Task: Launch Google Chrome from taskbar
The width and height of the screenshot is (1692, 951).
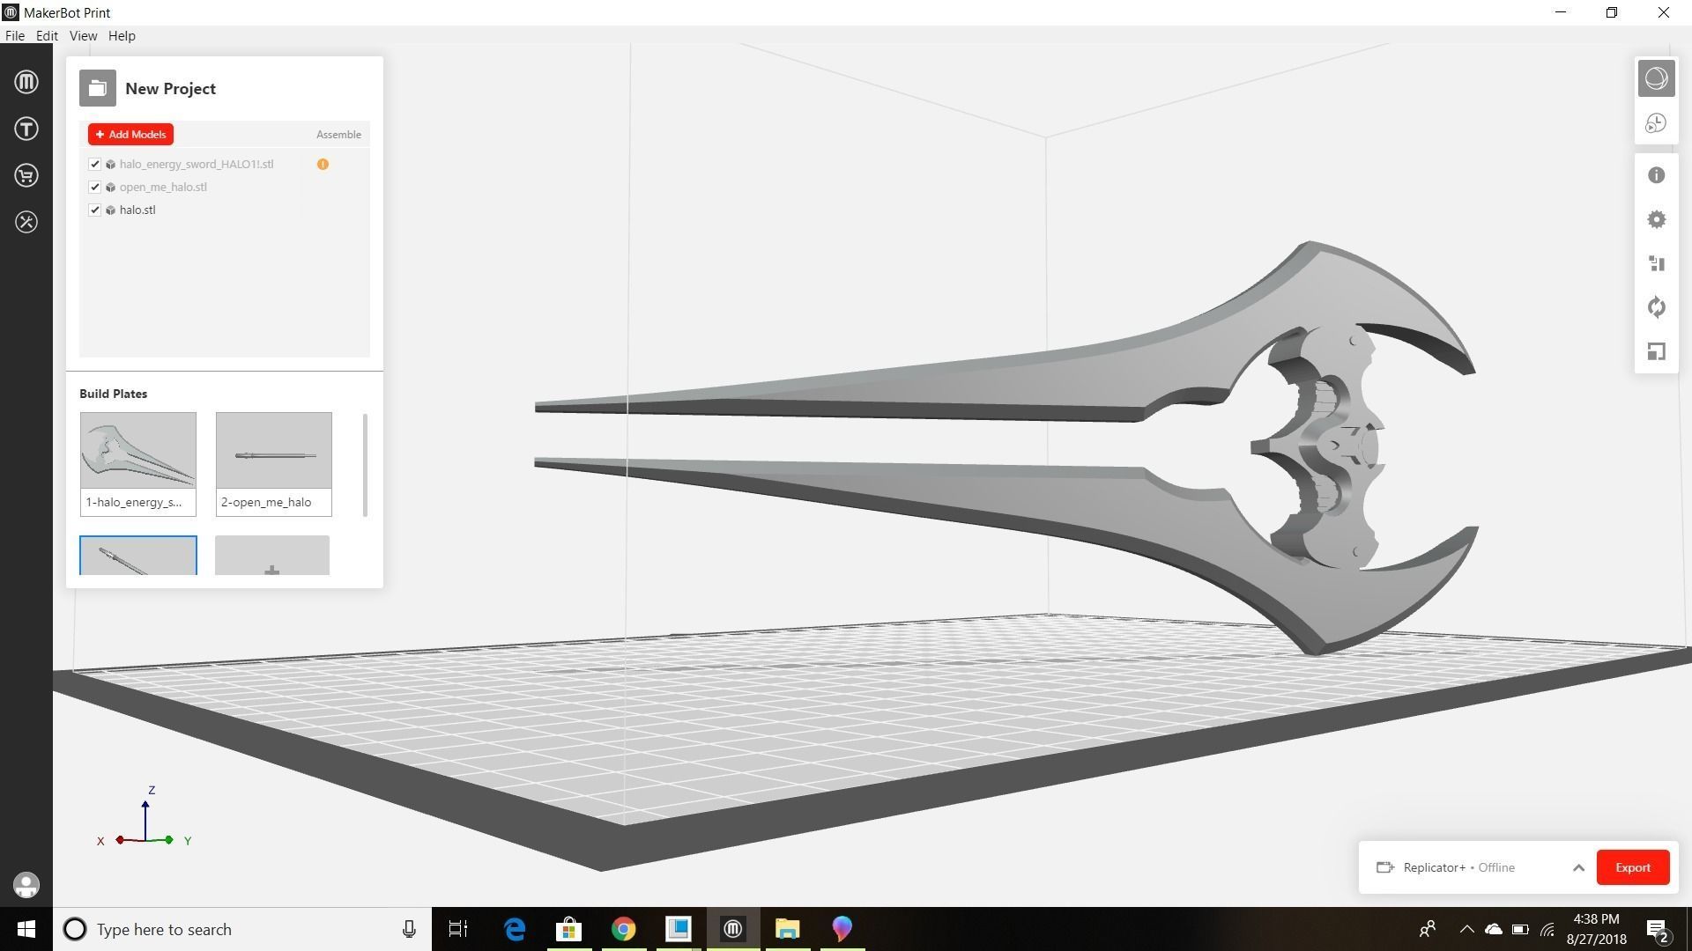Action: click(x=624, y=929)
